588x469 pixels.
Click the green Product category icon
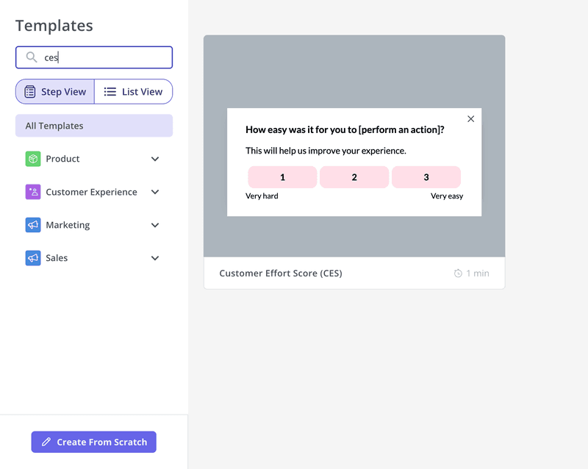tap(32, 158)
